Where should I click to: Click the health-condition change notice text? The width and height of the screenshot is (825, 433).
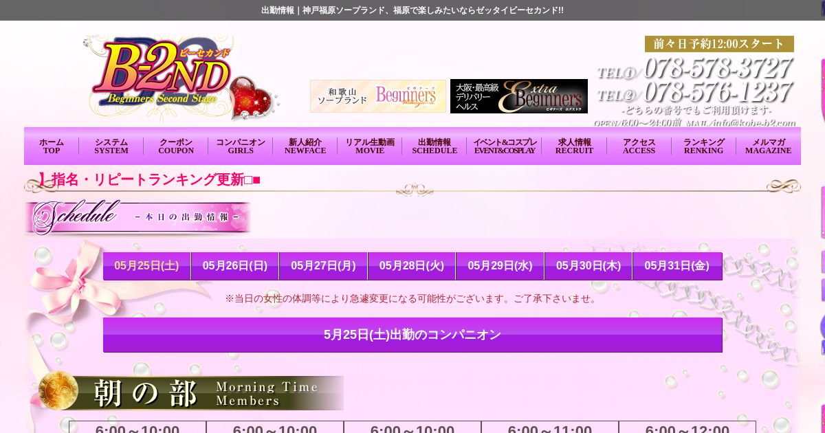click(412, 298)
